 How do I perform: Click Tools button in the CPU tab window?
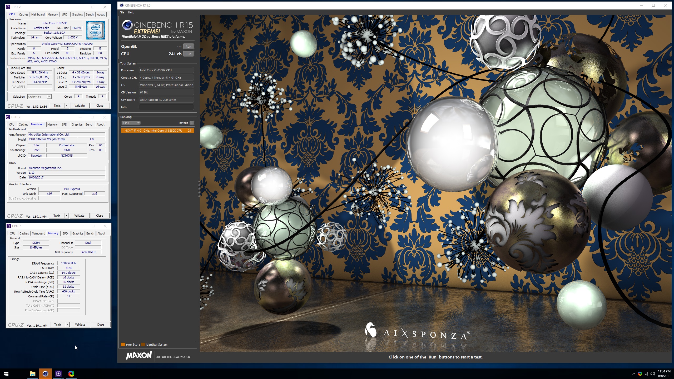pos(57,106)
